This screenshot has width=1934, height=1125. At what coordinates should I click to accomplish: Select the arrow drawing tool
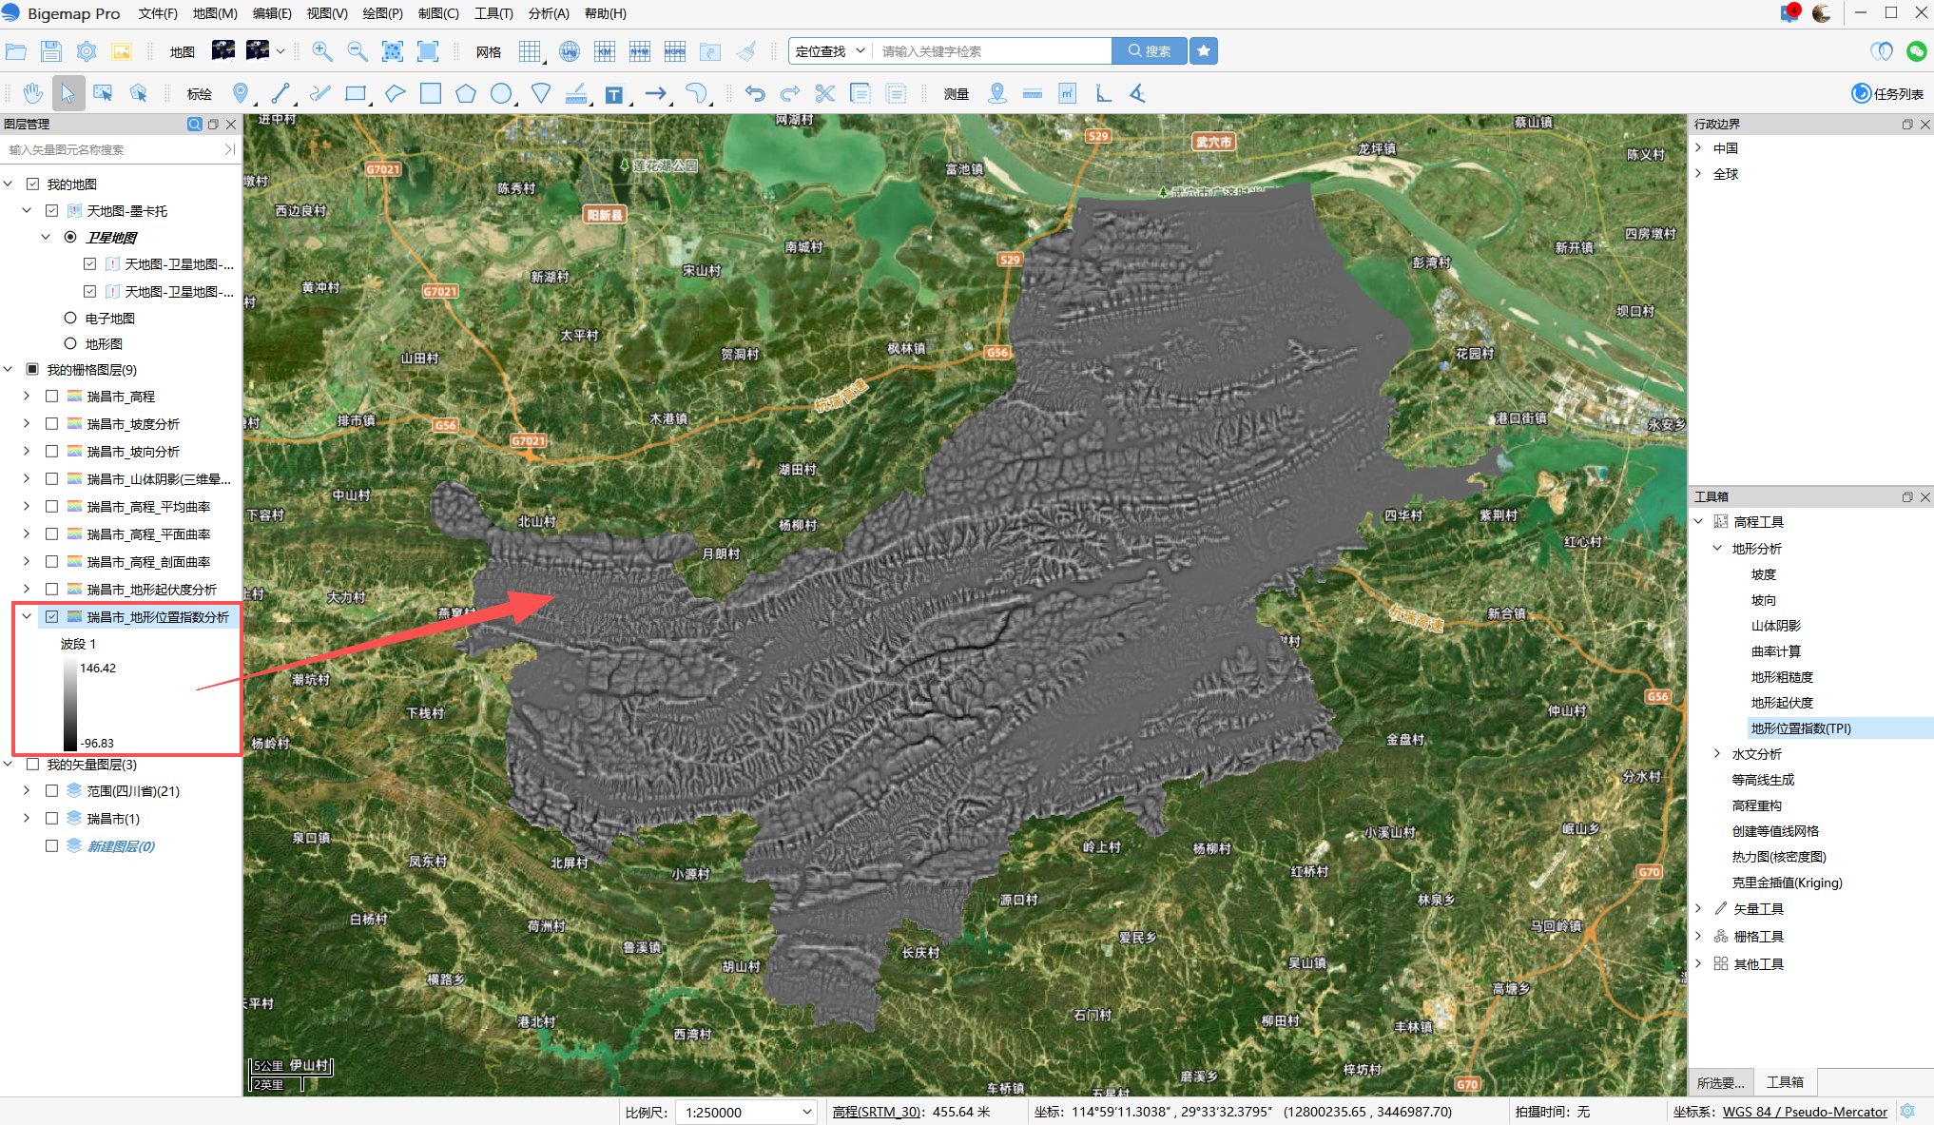coord(656,93)
